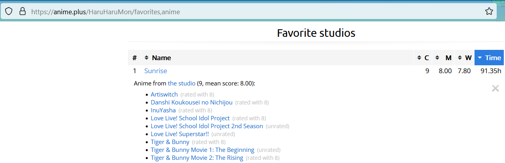Open the InuYasha link
505x163 pixels.
[163, 110]
